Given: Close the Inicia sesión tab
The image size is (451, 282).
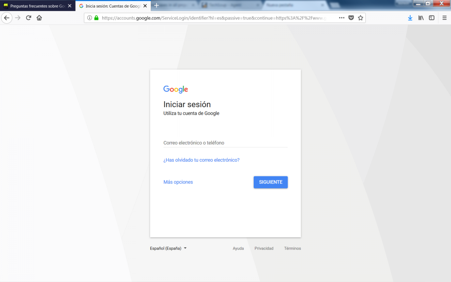Looking at the screenshot, I should coord(145,6).
